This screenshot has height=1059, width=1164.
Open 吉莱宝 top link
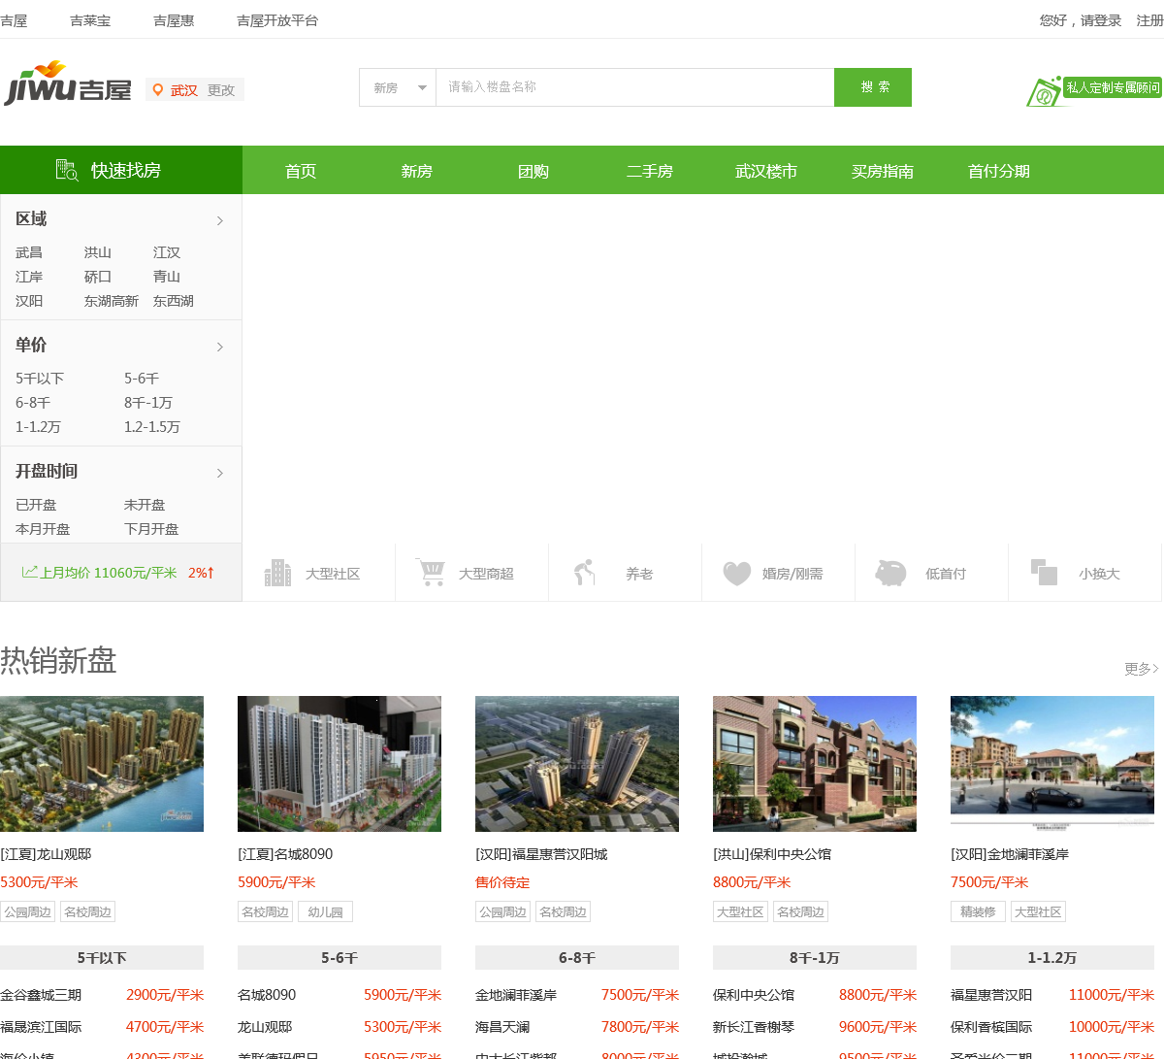tap(90, 20)
